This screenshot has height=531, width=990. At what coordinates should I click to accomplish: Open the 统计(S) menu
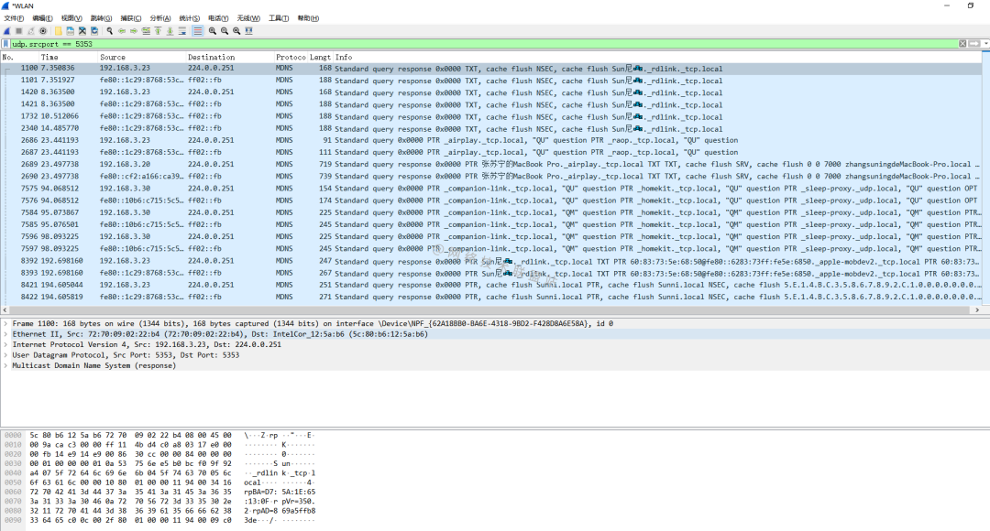click(190, 18)
